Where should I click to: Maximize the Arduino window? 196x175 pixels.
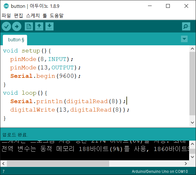(168, 6)
